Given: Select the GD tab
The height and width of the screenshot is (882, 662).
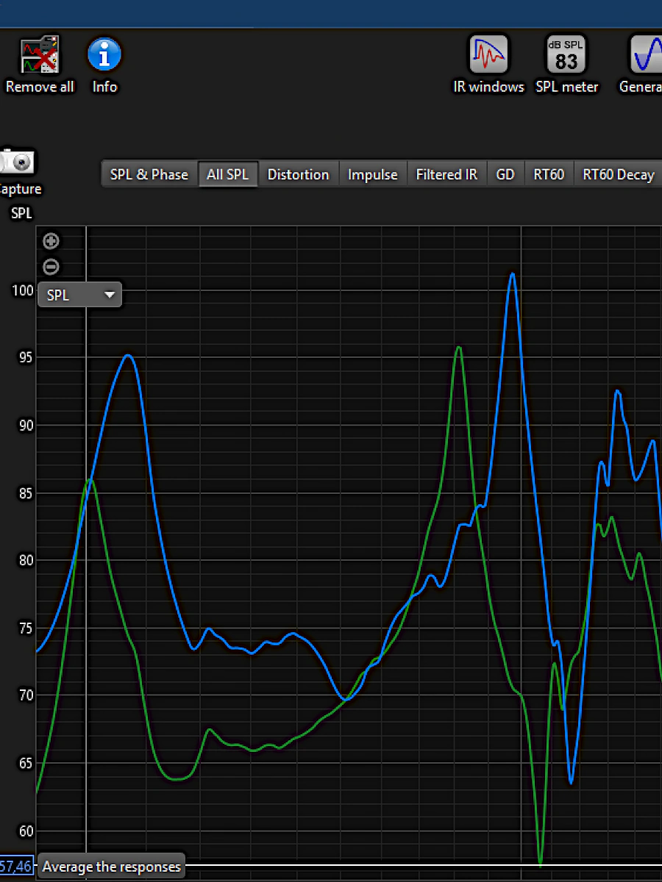Looking at the screenshot, I should 505,174.
